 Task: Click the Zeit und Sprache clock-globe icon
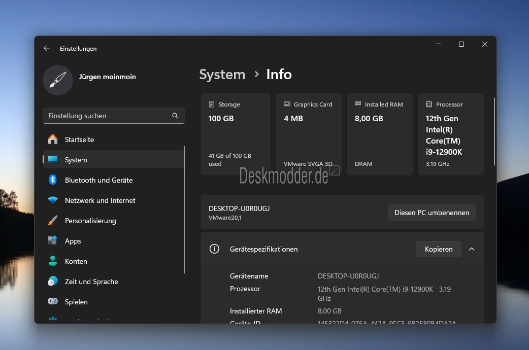click(53, 281)
